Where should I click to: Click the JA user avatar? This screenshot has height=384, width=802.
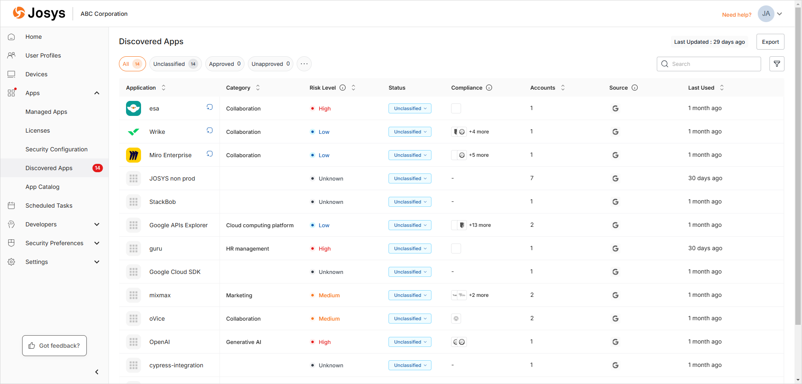pyautogui.click(x=766, y=14)
